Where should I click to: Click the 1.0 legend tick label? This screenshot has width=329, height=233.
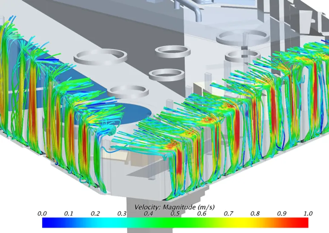308,213
